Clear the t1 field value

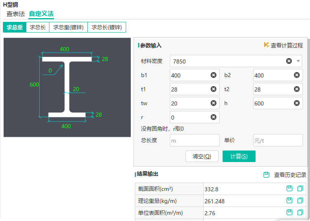pos(213,89)
